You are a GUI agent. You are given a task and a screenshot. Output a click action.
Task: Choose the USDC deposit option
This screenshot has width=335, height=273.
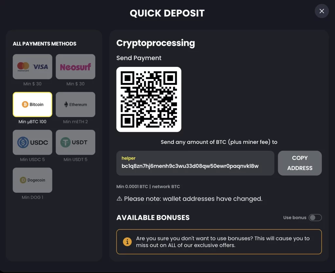[x=32, y=142]
